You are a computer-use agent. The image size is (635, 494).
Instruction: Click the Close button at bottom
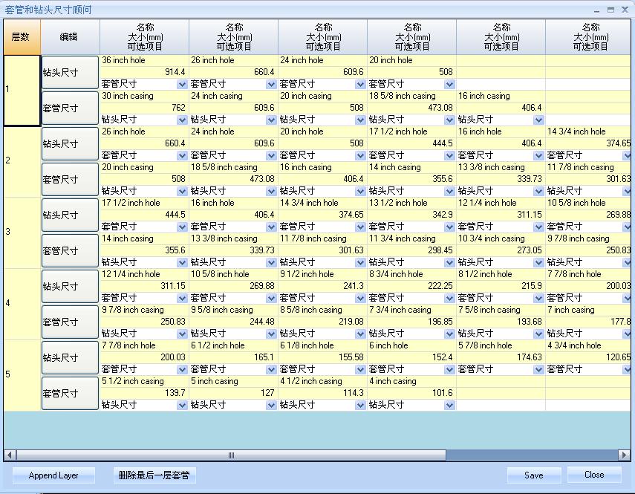pyautogui.click(x=594, y=475)
